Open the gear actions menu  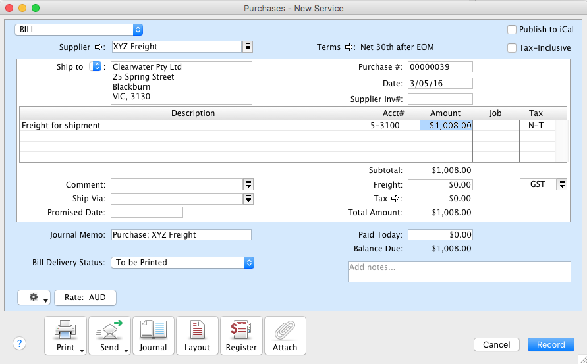(x=35, y=298)
